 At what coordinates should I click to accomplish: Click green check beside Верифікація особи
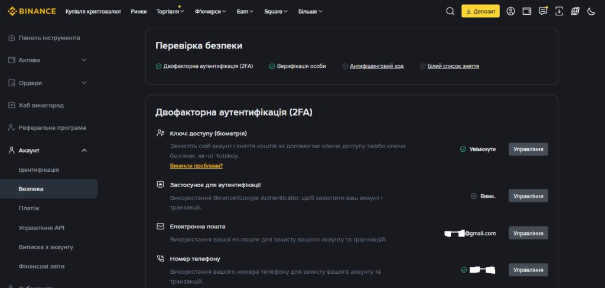[272, 66]
